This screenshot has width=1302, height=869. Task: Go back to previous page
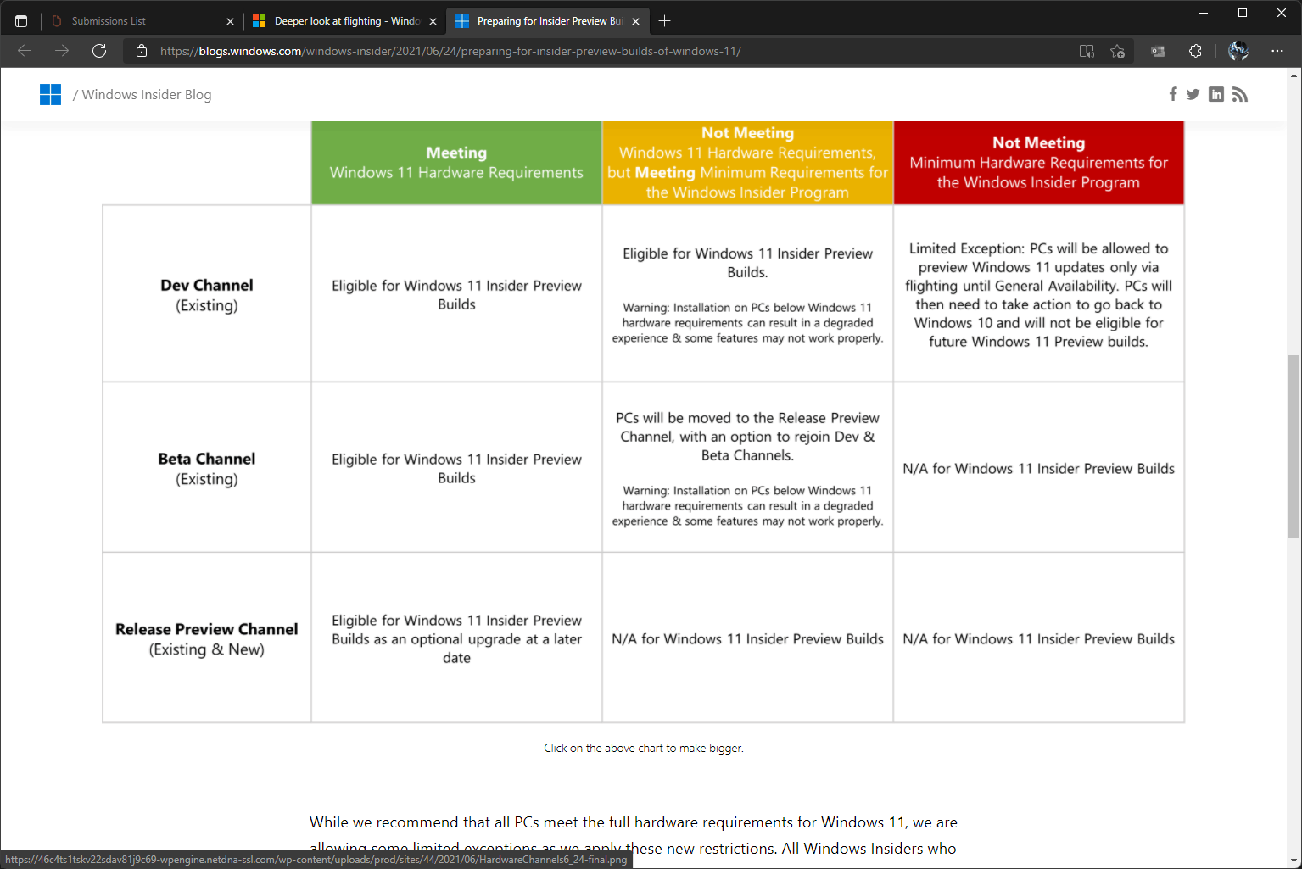tap(25, 51)
